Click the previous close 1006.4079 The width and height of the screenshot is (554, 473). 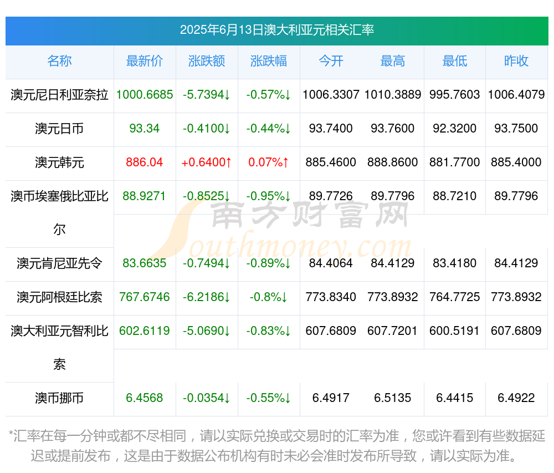(516, 95)
